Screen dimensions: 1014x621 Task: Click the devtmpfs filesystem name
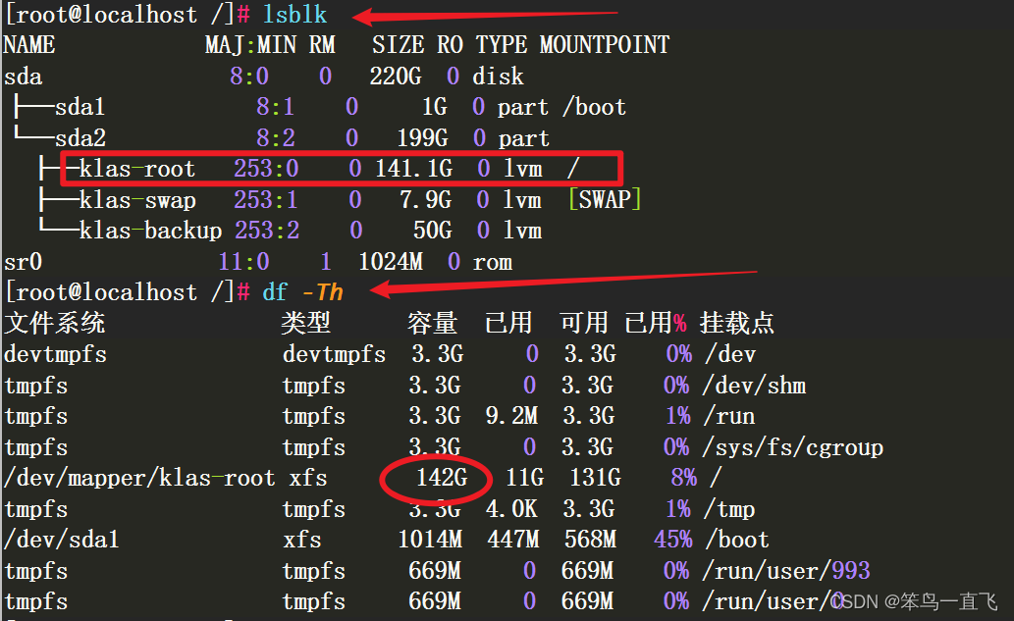tap(55, 355)
